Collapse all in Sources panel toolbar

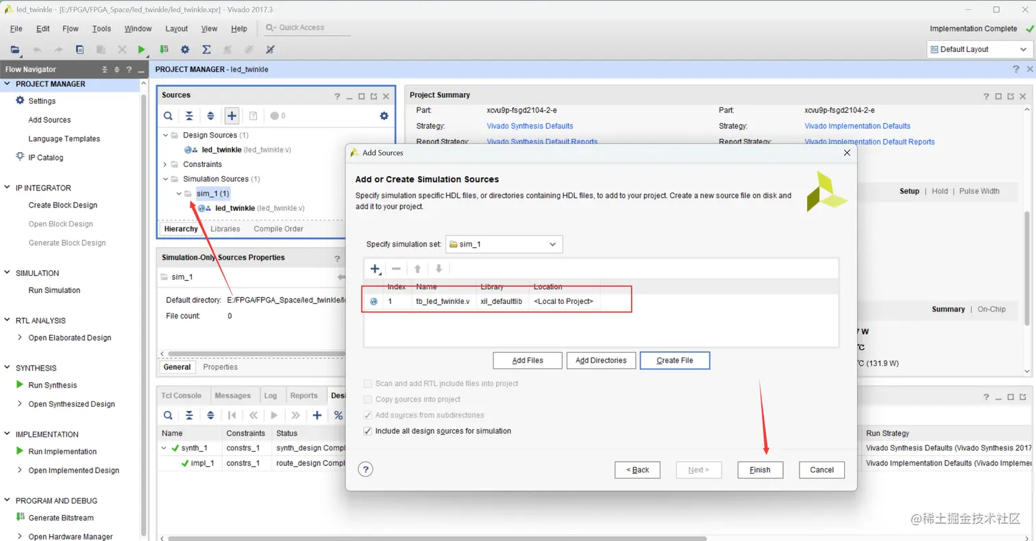pyautogui.click(x=189, y=116)
